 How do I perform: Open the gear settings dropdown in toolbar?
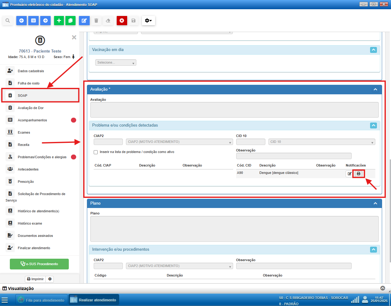point(148,21)
